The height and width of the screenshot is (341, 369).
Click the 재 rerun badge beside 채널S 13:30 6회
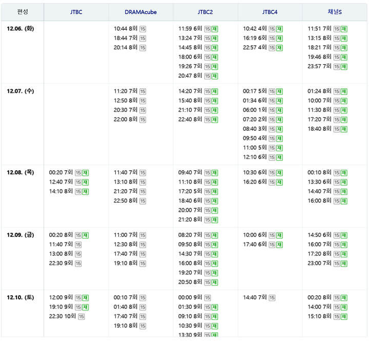point(344,182)
